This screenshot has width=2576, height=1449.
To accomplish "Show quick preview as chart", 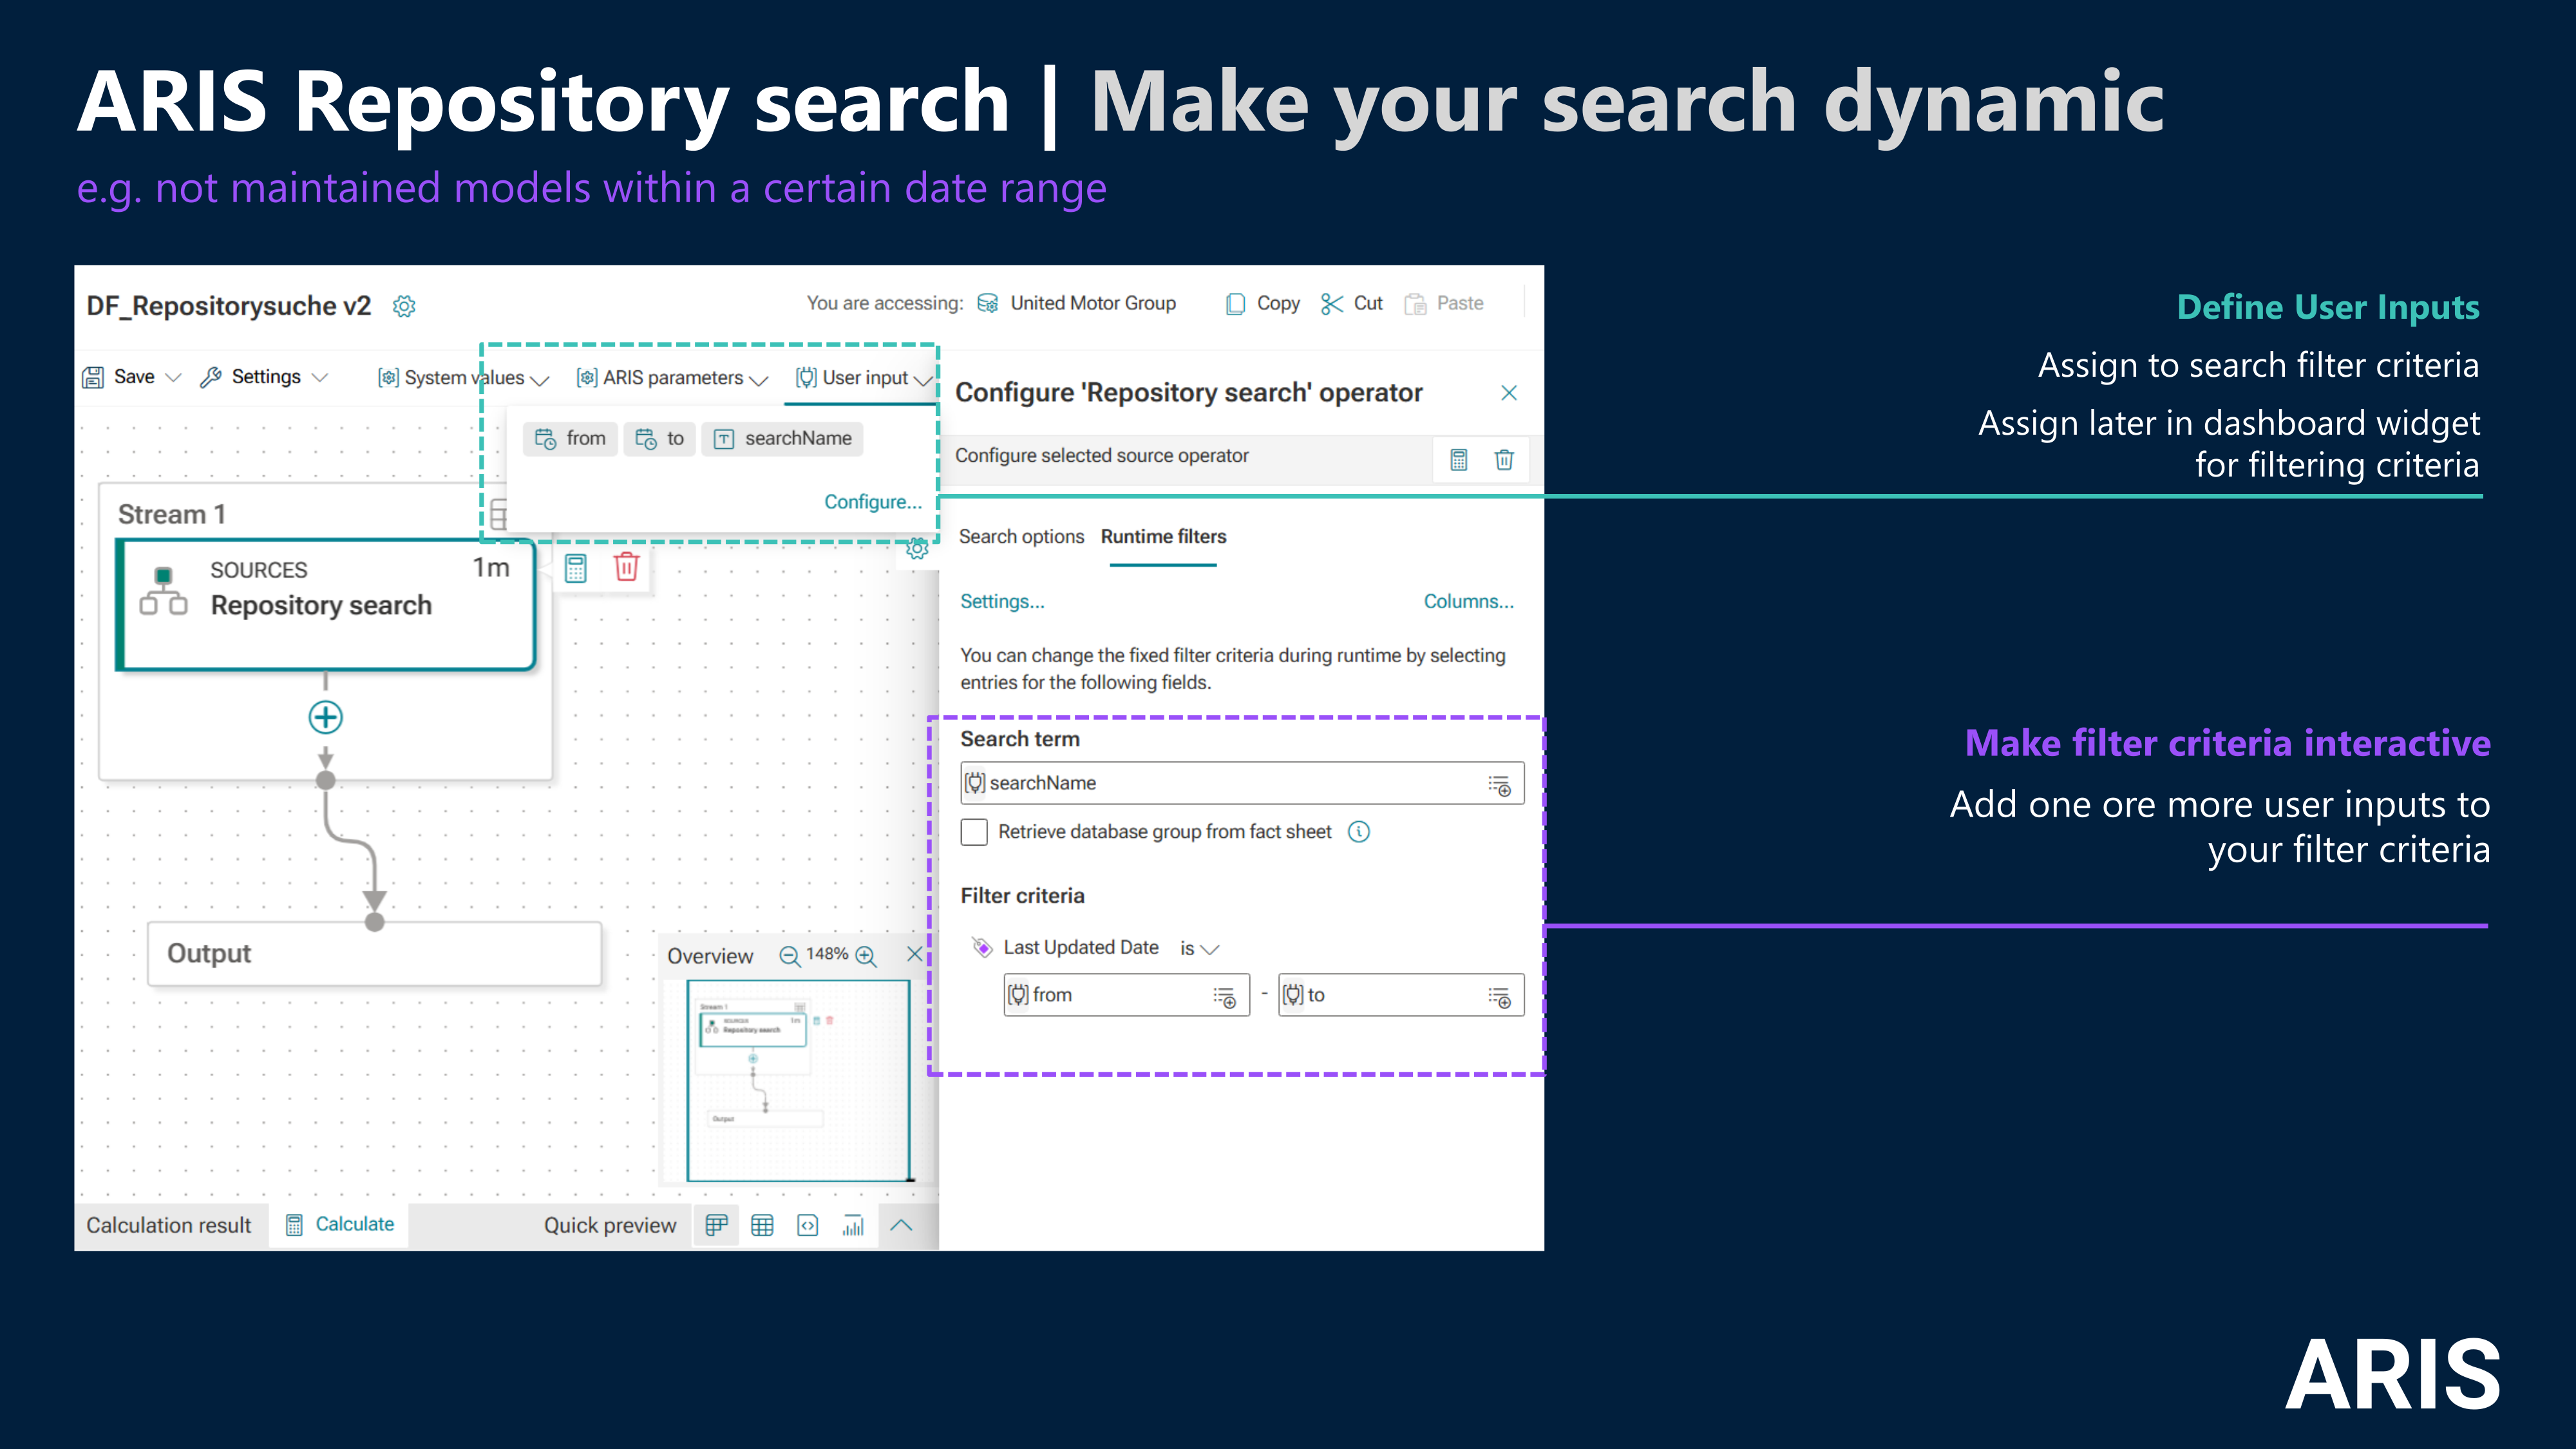I will (853, 1225).
